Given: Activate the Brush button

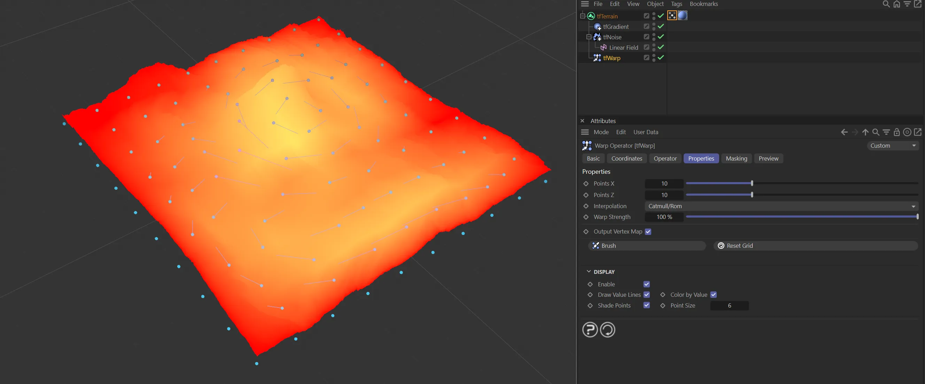Looking at the screenshot, I should pos(647,246).
